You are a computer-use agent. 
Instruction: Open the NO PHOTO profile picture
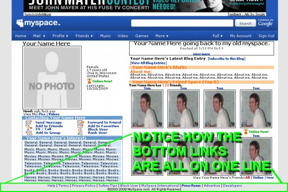pos(52,78)
